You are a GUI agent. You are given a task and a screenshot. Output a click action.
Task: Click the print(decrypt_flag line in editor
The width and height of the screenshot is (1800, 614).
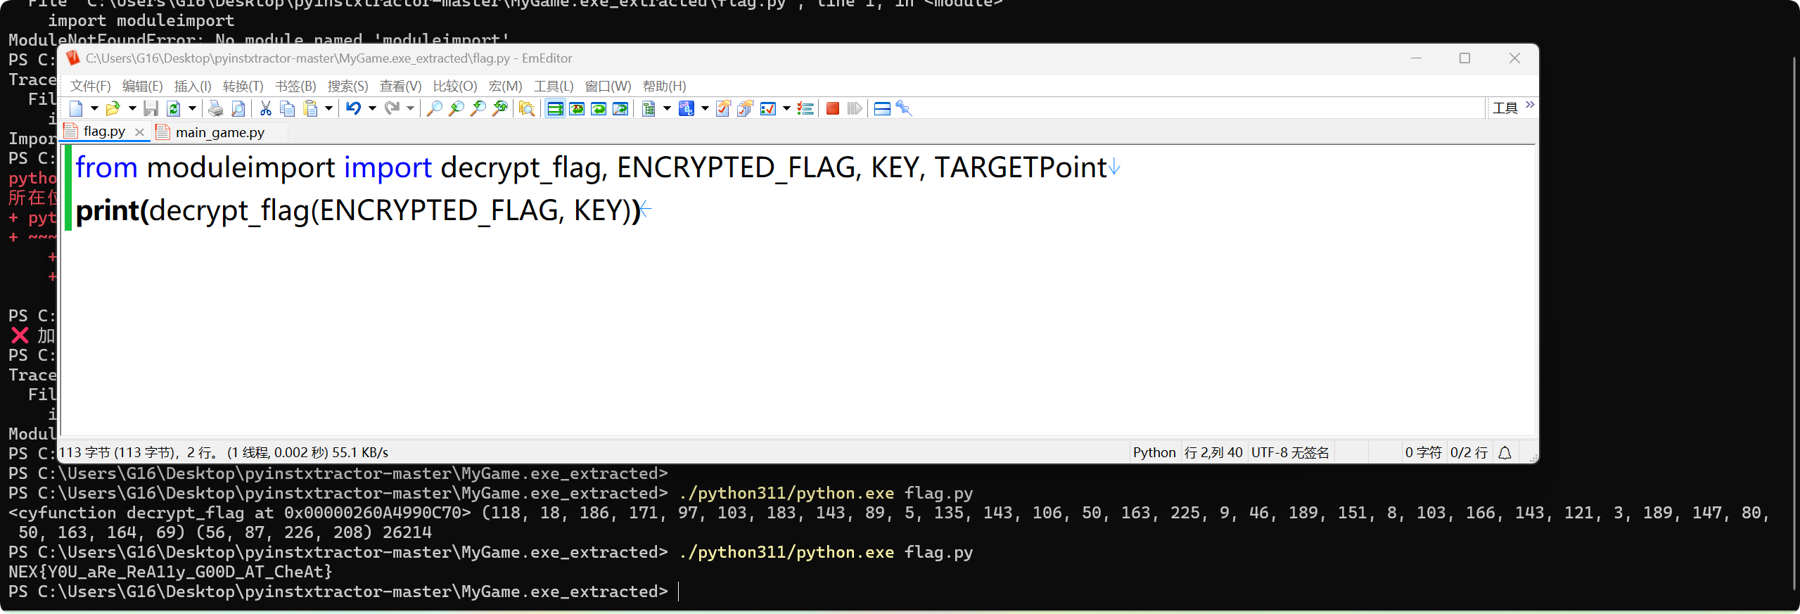pyautogui.click(x=359, y=210)
